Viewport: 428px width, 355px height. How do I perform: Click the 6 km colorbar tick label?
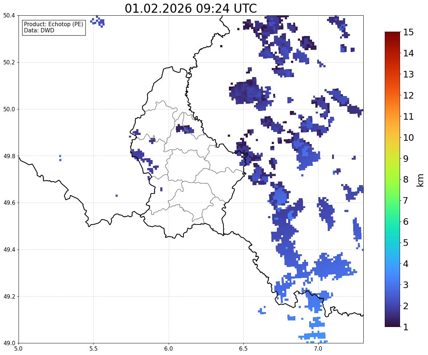[406, 222]
